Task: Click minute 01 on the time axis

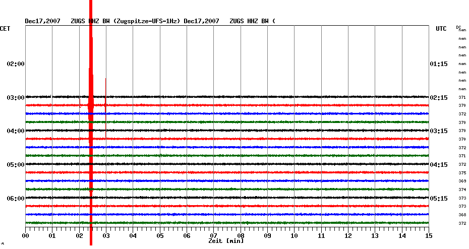Action: [52, 236]
